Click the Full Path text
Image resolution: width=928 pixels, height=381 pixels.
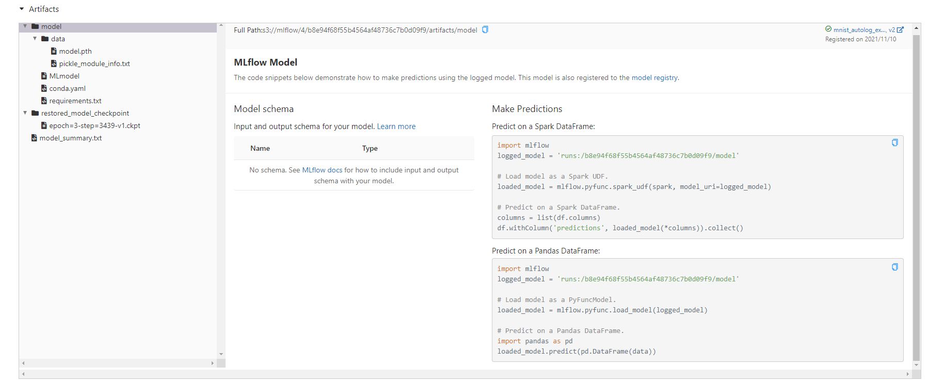[x=356, y=30]
